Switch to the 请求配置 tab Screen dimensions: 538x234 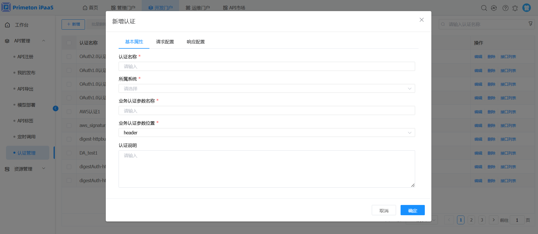[165, 42]
